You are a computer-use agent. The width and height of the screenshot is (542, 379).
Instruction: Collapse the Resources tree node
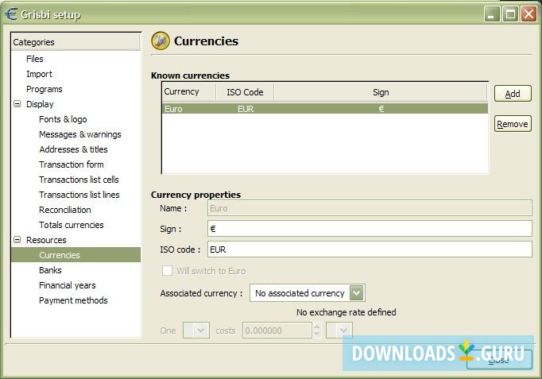[17, 239]
